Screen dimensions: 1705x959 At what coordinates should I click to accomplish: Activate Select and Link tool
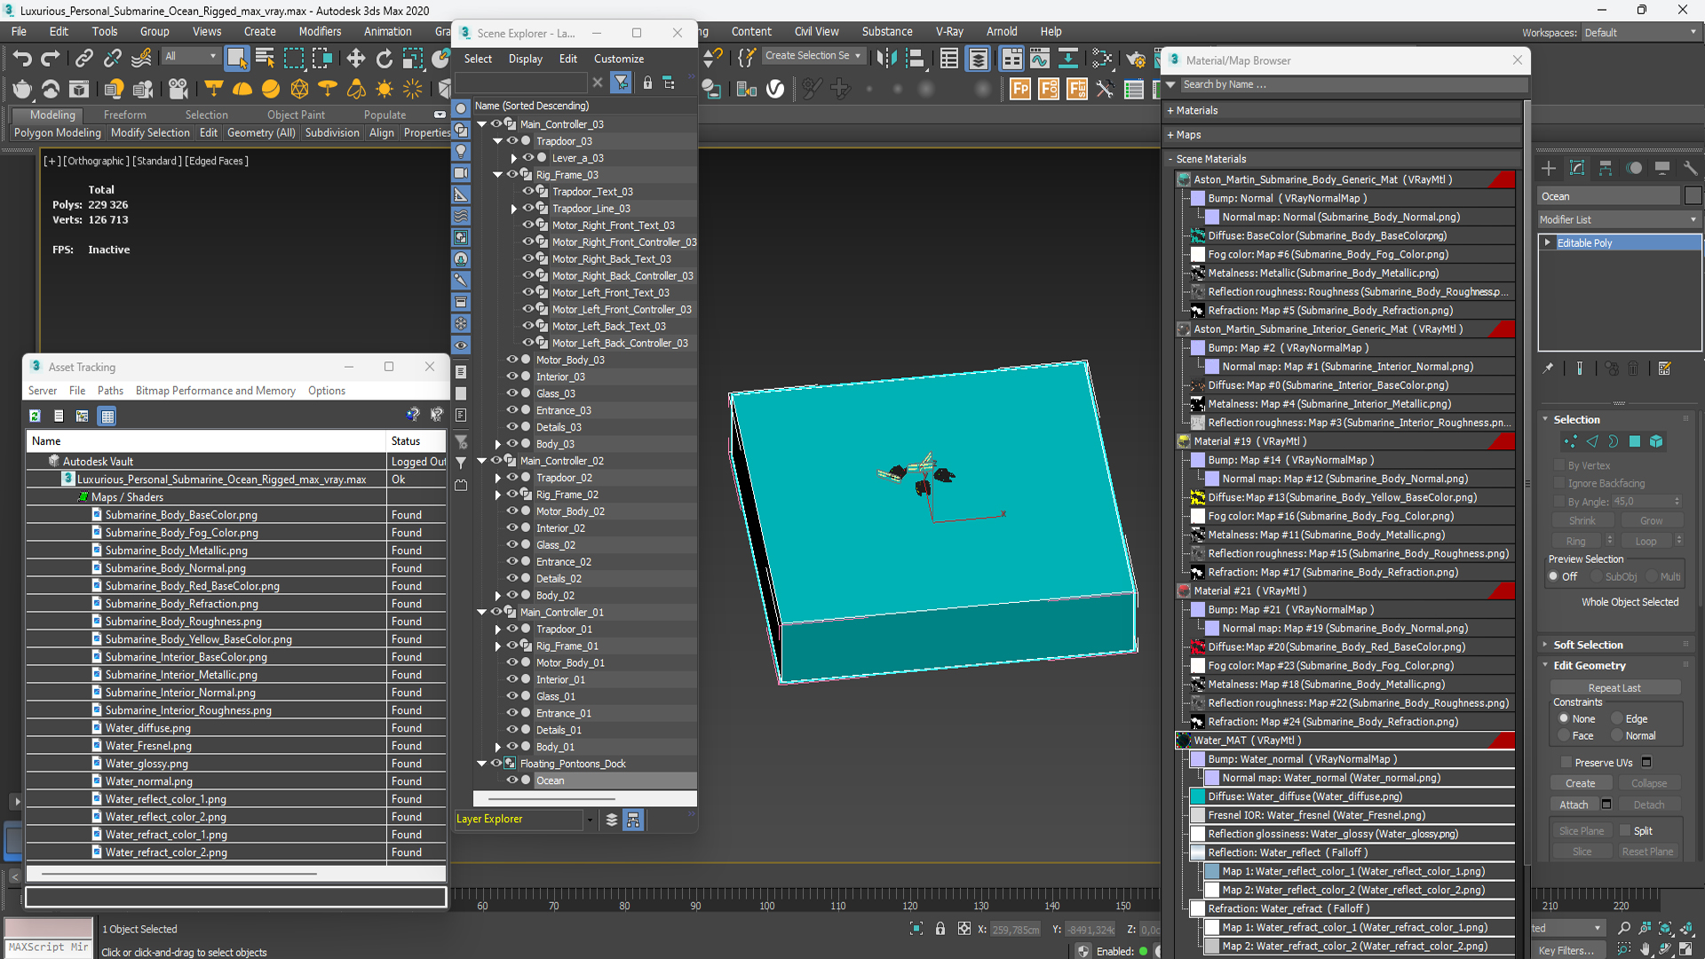click(x=83, y=59)
